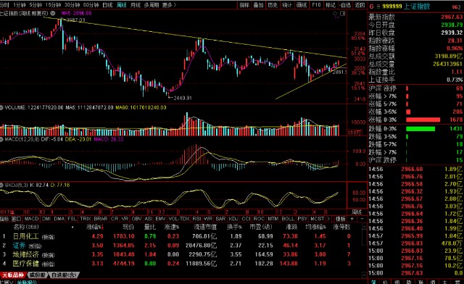Click the round icon before SKDJ label

[1, 185]
